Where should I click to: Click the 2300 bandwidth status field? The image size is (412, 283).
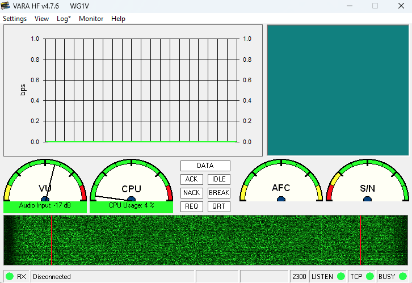tap(299, 277)
